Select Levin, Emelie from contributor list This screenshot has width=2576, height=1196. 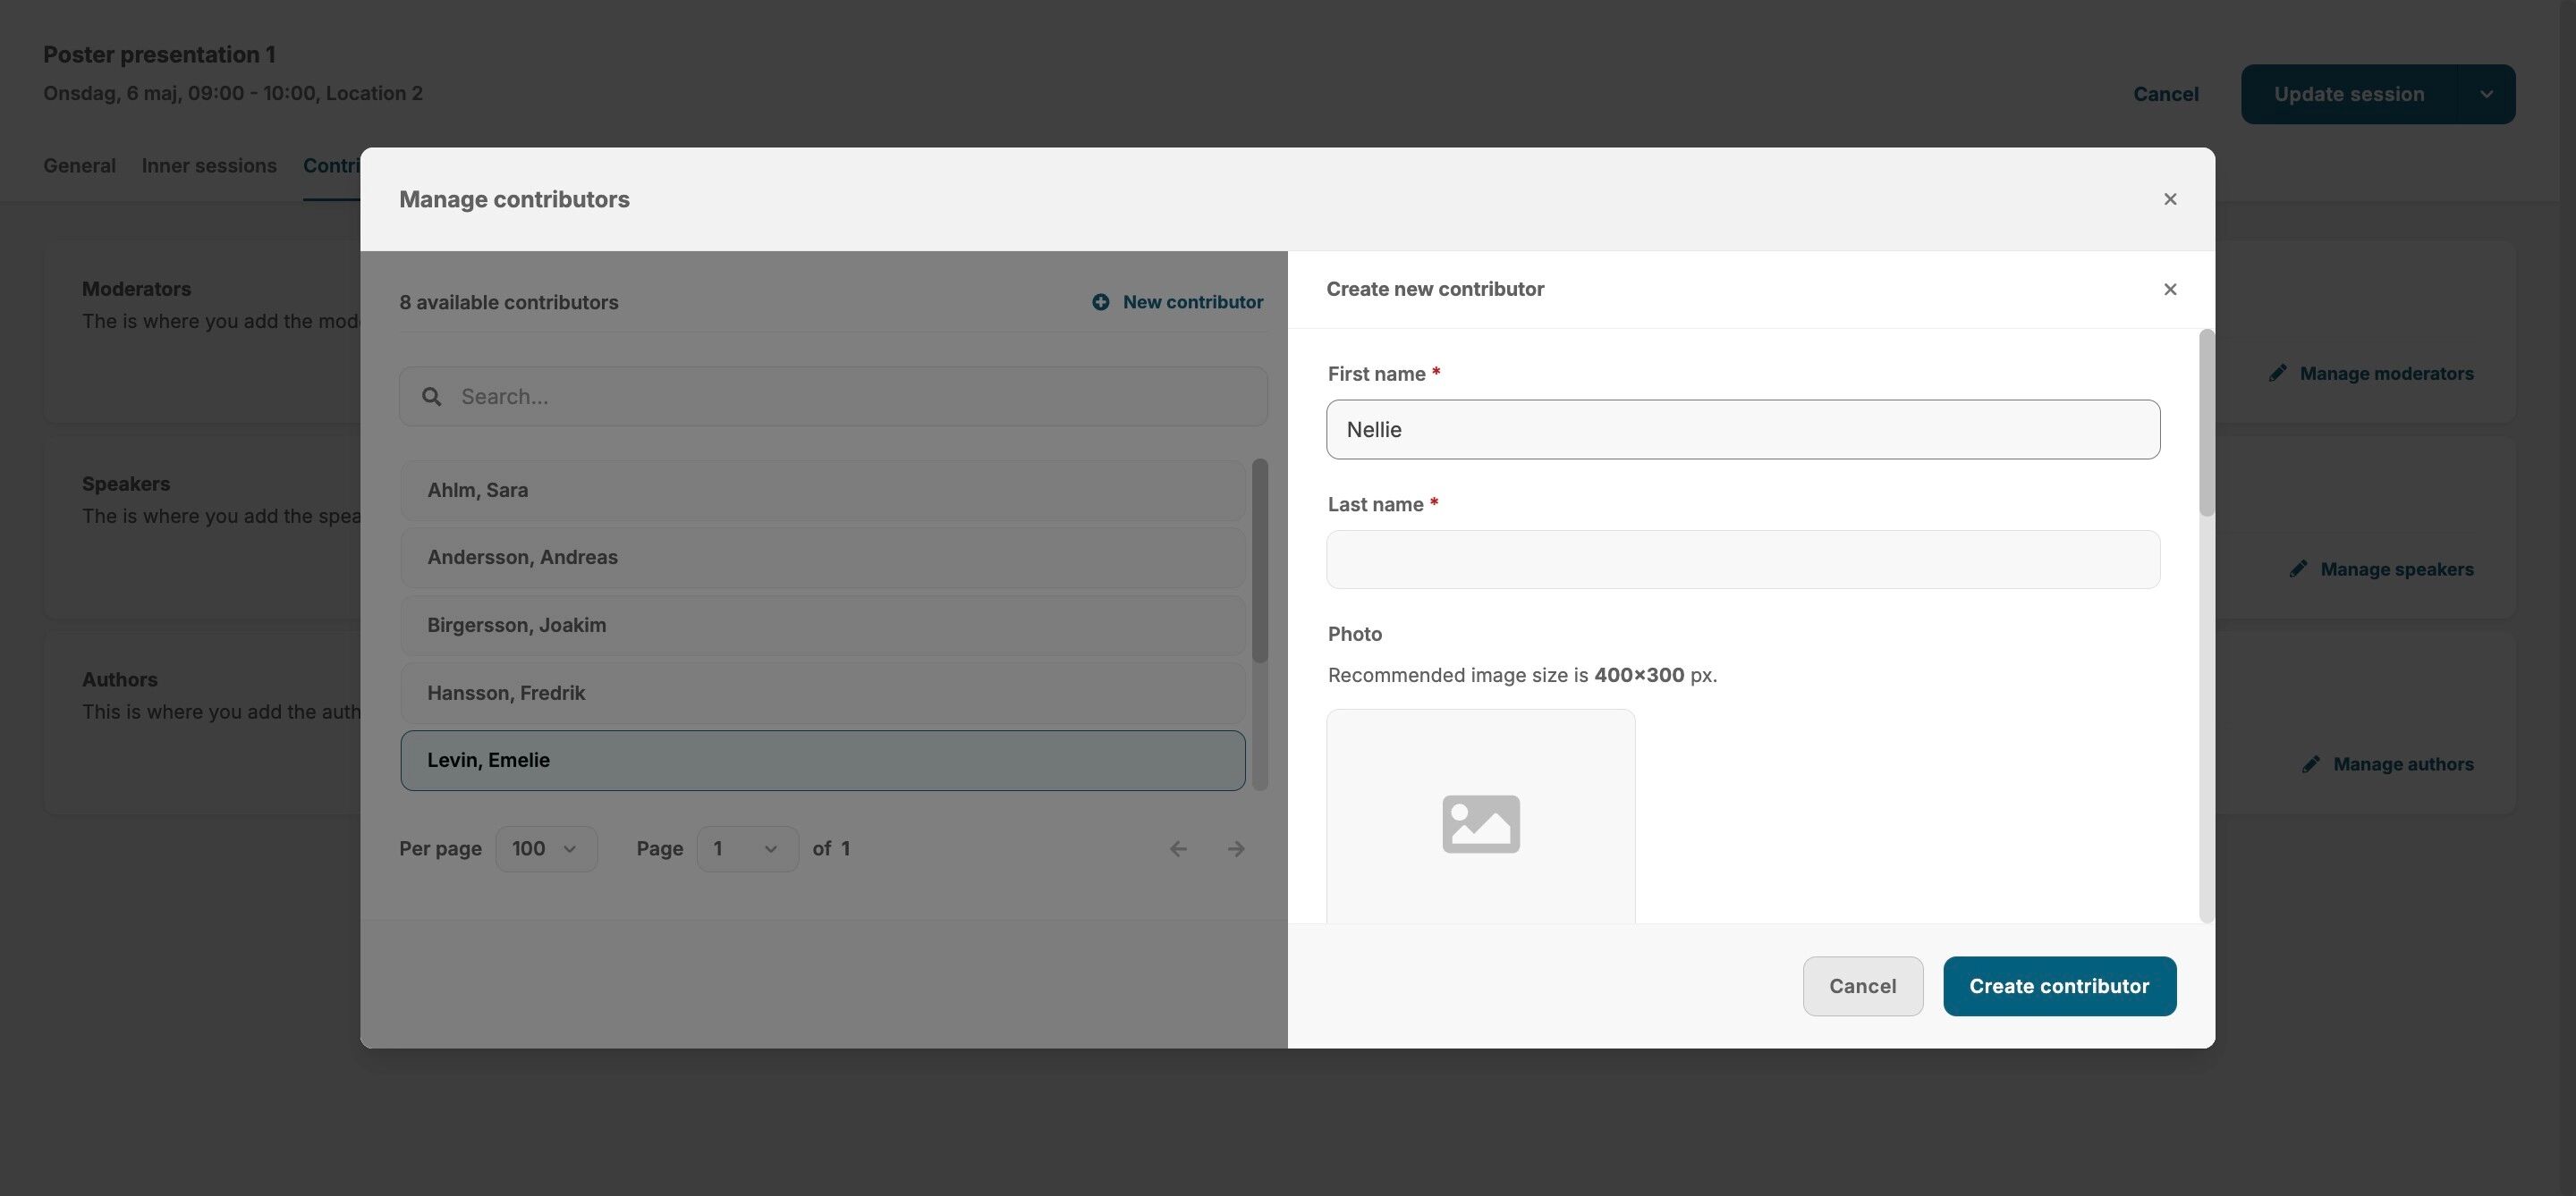point(822,761)
